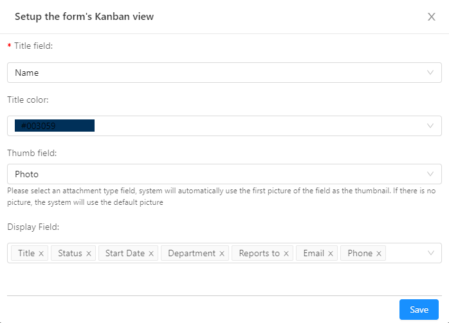Open the Display Field dropdown arrow

pos(431,253)
